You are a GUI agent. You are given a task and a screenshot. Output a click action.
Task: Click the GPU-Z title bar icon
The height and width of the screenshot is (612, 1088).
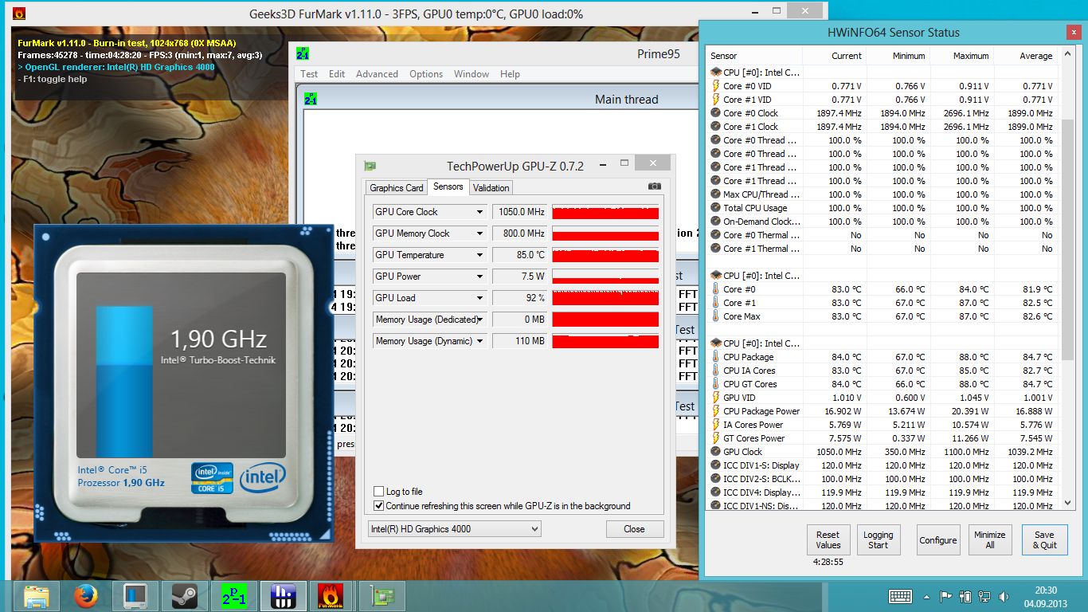(x=370, y=166)
